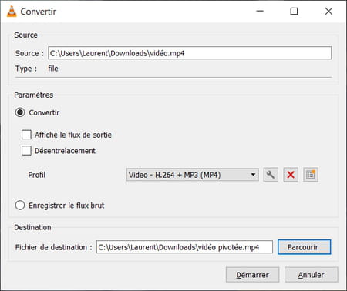Create a new profile icon
Image resolution: width=347 pixels, height=291 pixels.
(311, 175)
